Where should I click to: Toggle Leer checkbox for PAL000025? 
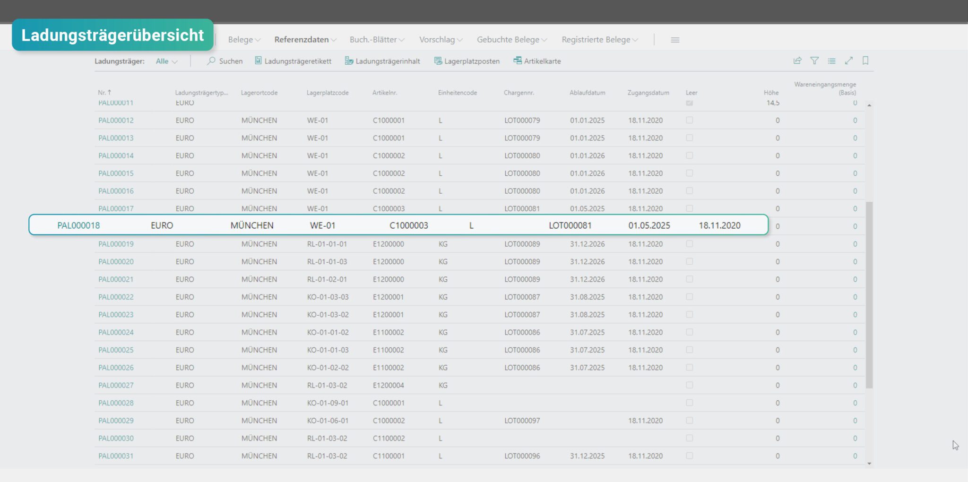(x=690, y=350)
